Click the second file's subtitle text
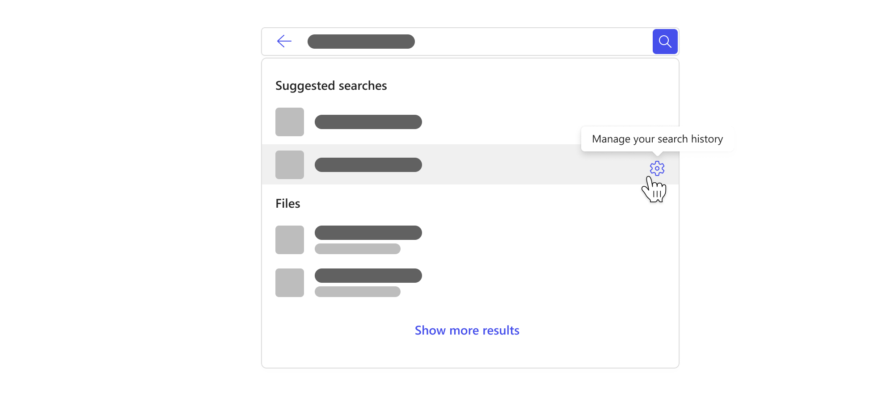The height and width of the screenshot is (398, 891). (357, 292)
